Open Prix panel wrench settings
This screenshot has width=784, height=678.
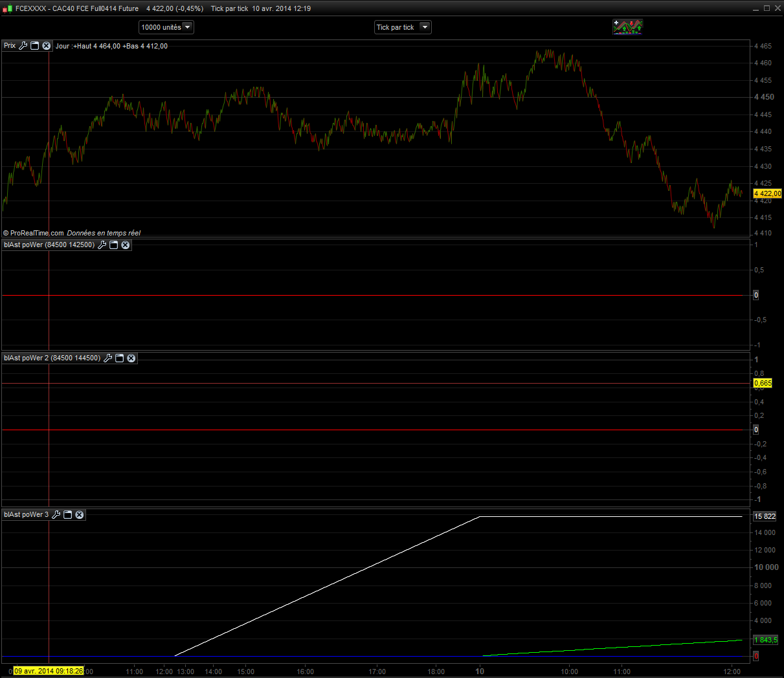pos(23,46)
